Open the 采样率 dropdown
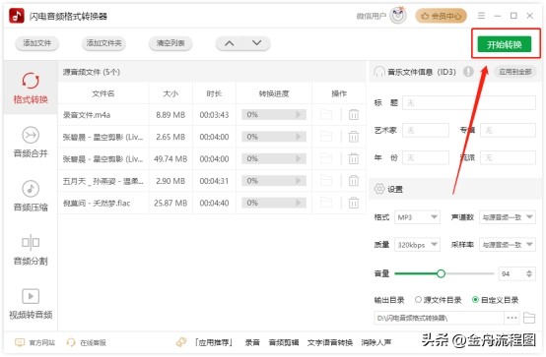546x357 pixels. [508, 245]
